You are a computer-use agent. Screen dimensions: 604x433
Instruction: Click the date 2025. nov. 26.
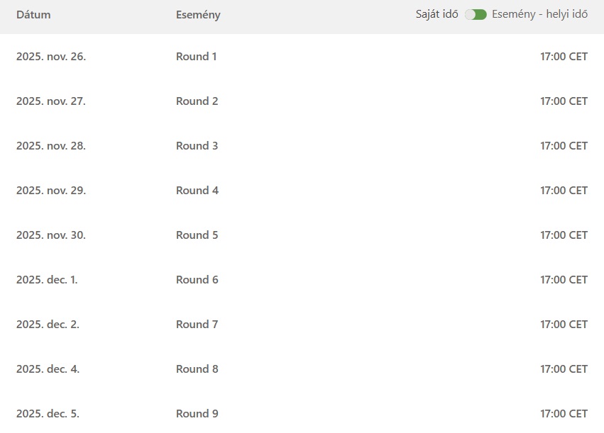51,57
